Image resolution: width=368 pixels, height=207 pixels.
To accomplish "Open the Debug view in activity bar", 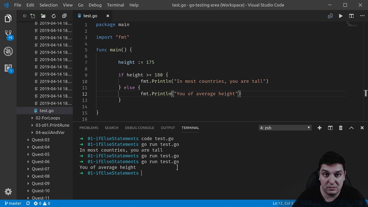I will point(8,51).
